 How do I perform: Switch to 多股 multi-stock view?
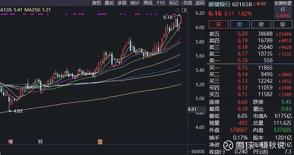[x=122, y=3]
